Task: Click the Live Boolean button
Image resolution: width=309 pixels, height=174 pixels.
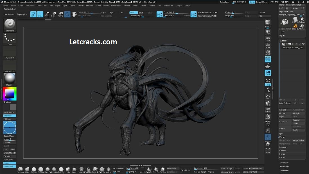Action: point(9,14)
